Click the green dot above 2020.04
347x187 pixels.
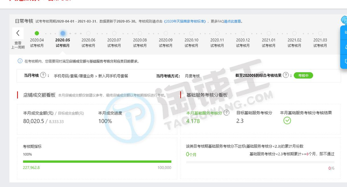coord(37,33)
